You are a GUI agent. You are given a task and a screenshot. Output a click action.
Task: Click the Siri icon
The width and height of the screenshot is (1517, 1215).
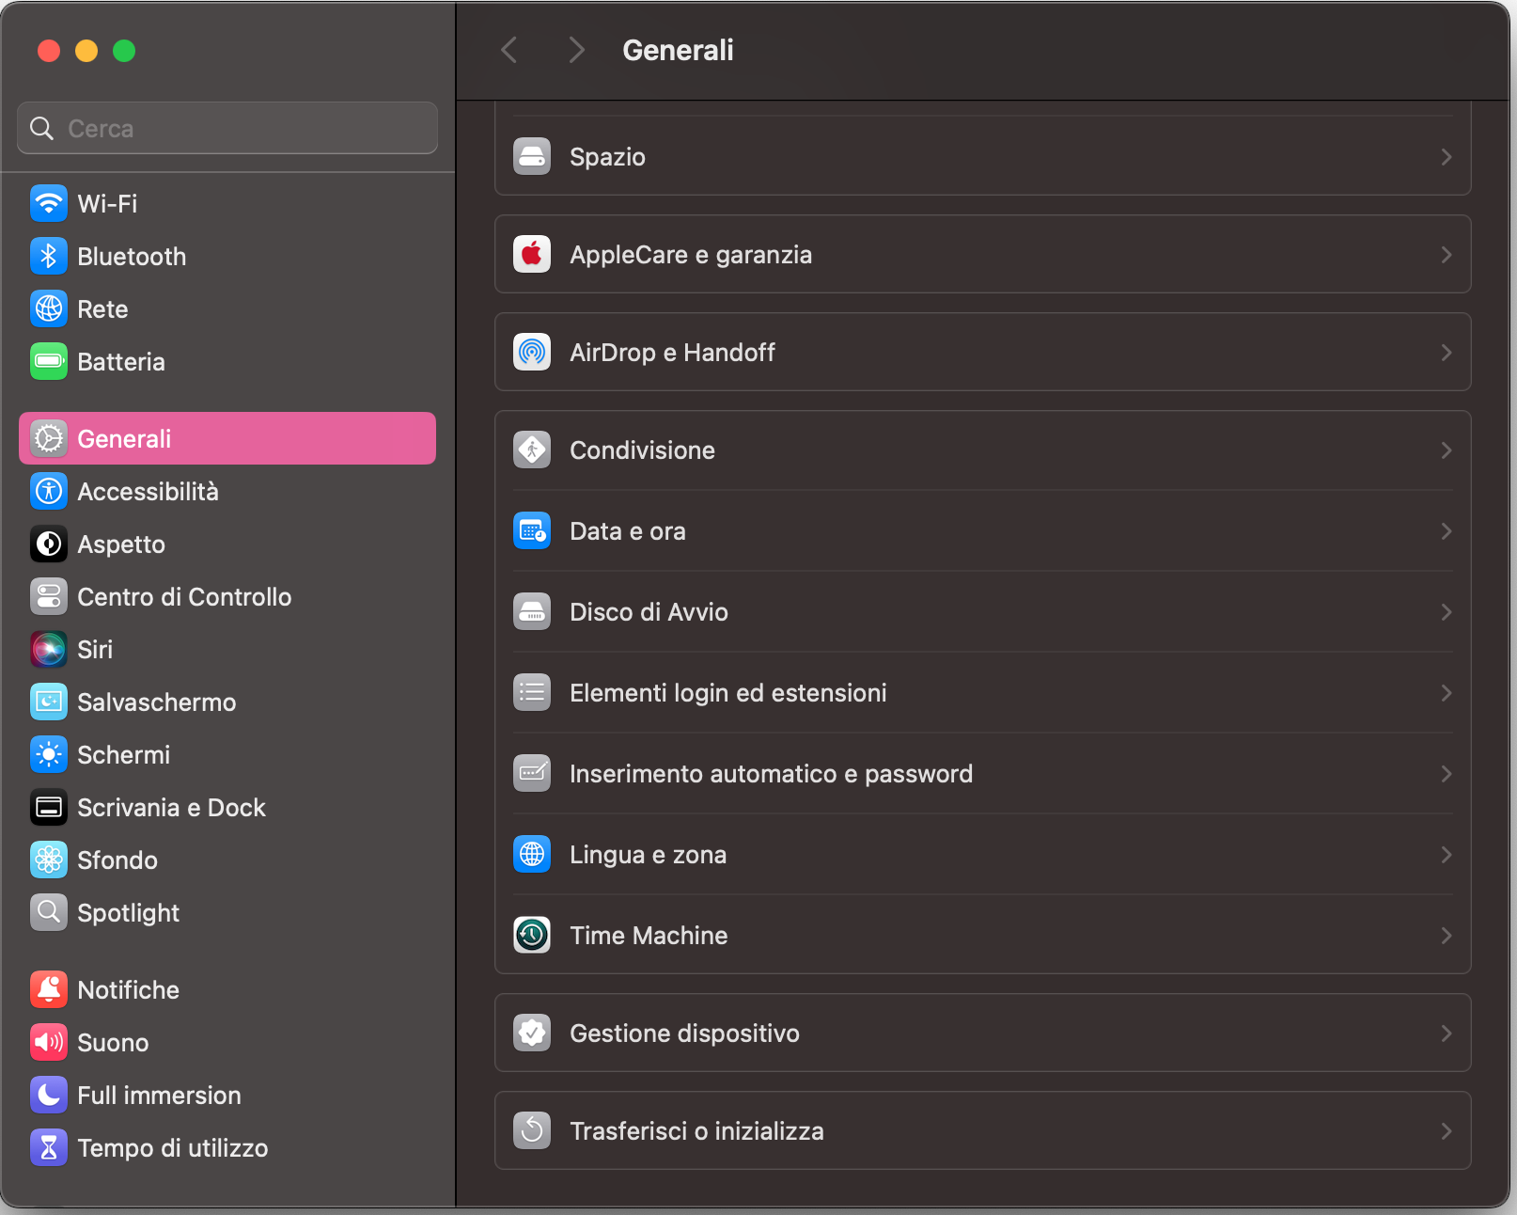click(48, 649)
